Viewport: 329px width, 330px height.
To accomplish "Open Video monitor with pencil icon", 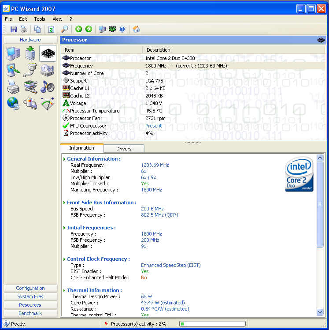I will pyautogui.click(x=13, y=70).
